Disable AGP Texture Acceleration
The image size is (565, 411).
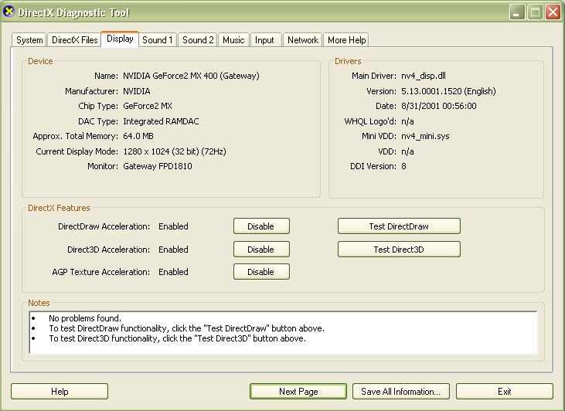261,272
